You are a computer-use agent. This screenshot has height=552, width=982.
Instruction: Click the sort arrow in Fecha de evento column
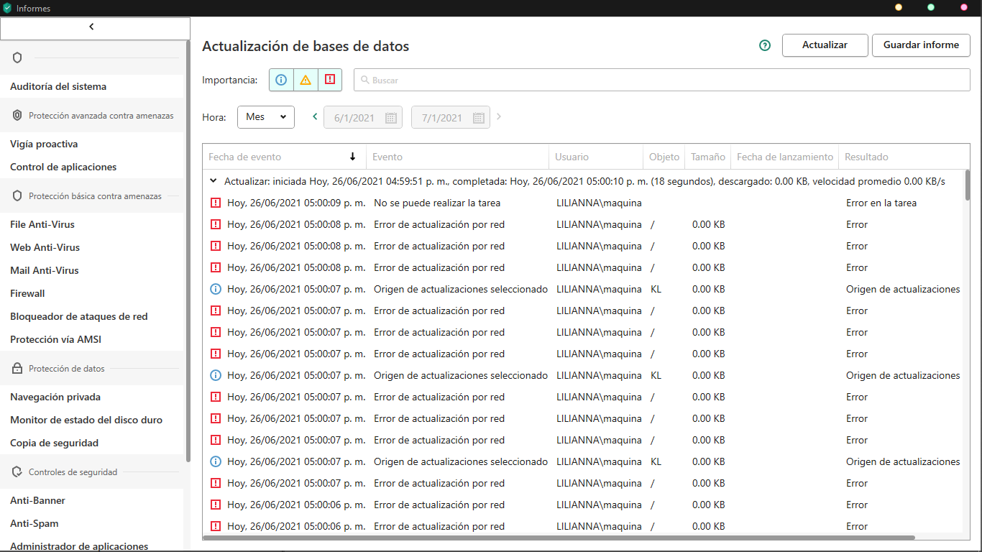click(x=353, y=157)
